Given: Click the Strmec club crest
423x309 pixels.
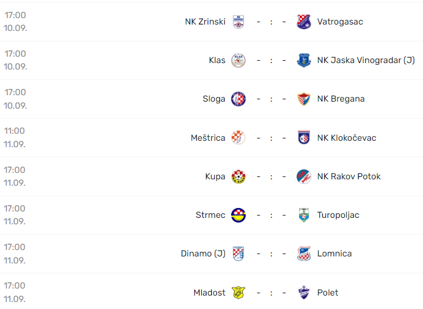Looking at the screenshot, I should 238,215.
